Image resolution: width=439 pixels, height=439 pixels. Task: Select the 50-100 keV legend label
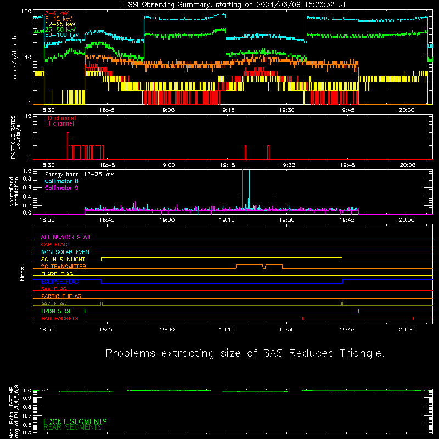pyautogui.click(x=61, y=35)
